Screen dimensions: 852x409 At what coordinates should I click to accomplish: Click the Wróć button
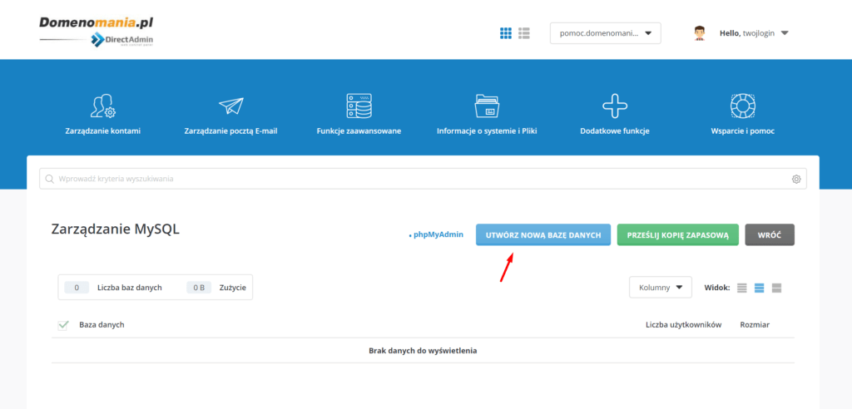pyautogui.click(x=770, y=234)
